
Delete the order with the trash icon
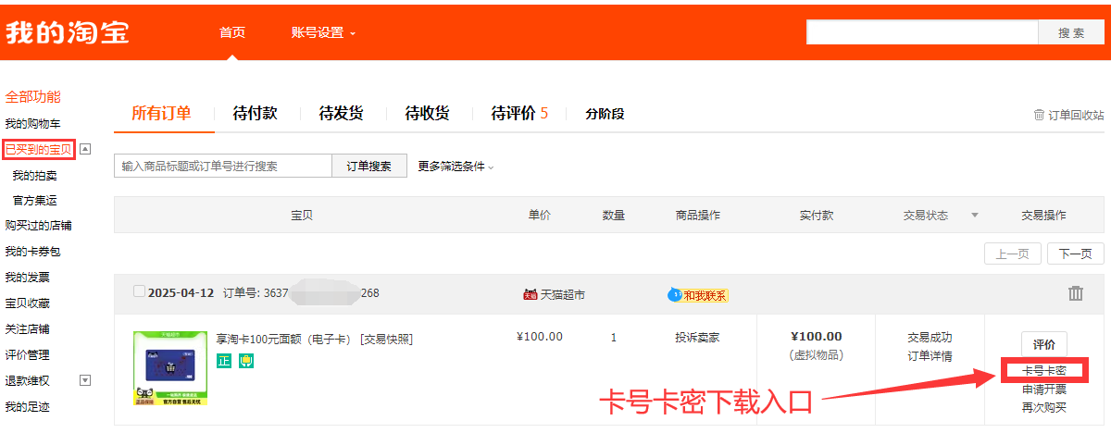tap(1075, 293)
